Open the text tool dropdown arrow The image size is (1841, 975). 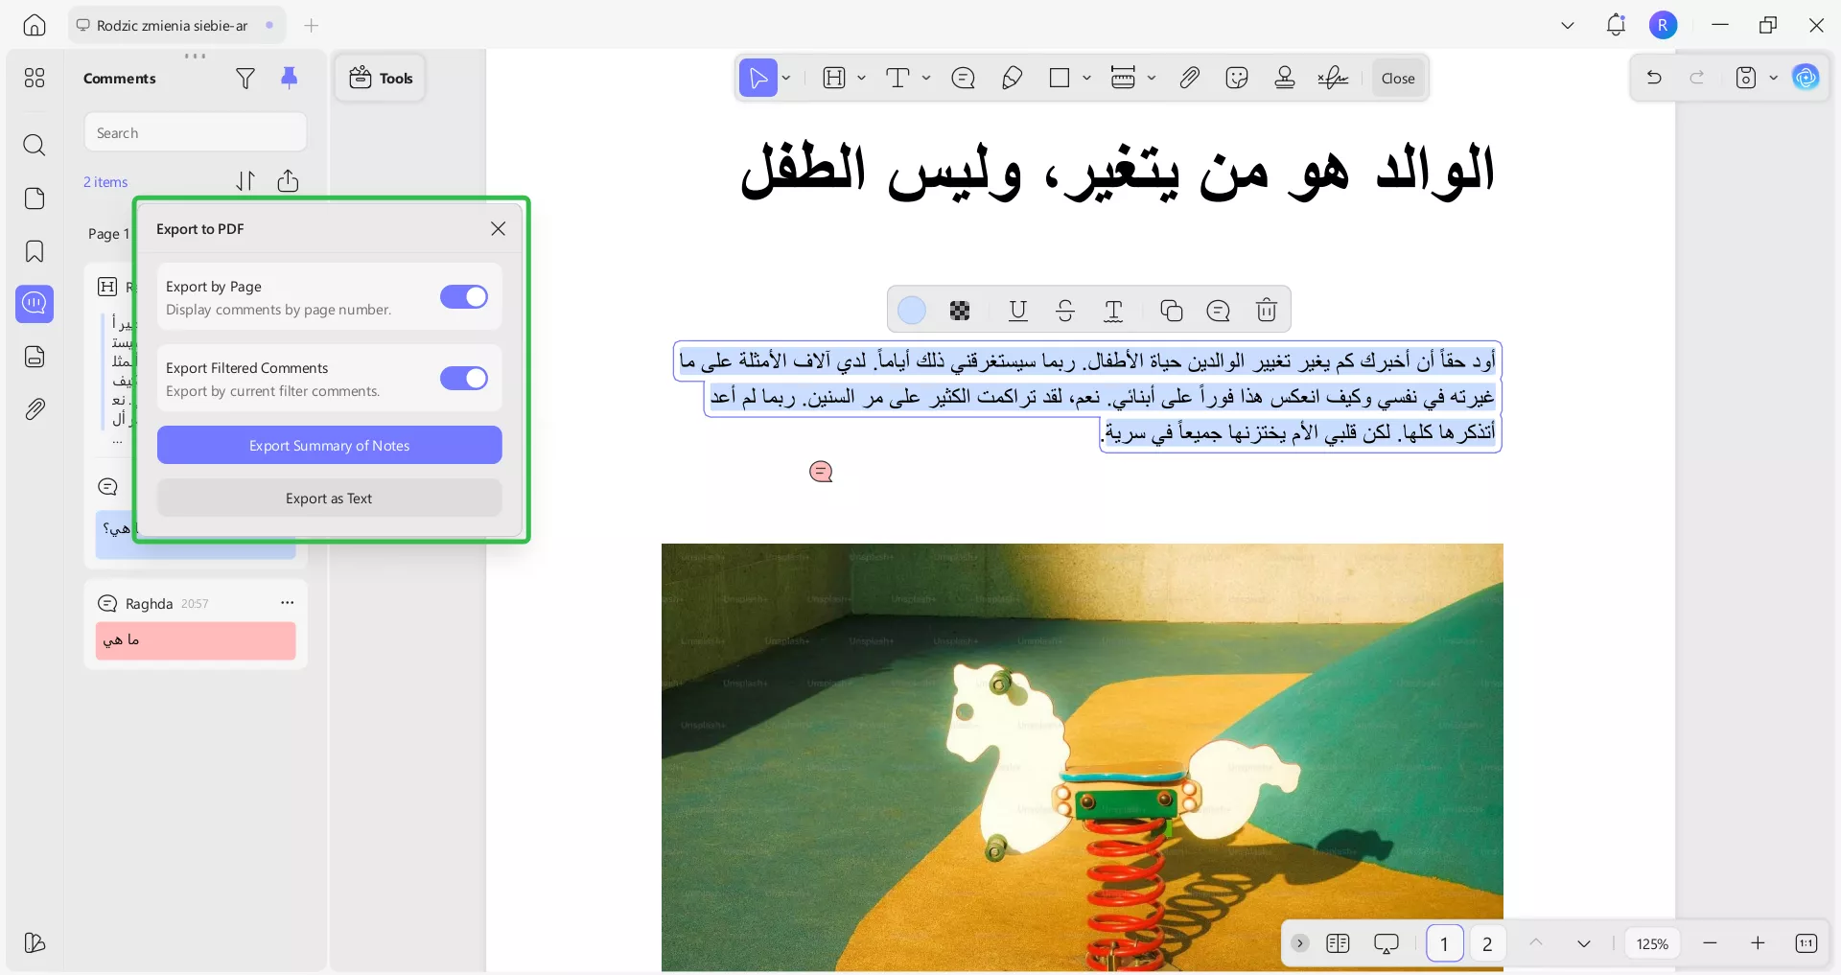(x=925, y=79)
